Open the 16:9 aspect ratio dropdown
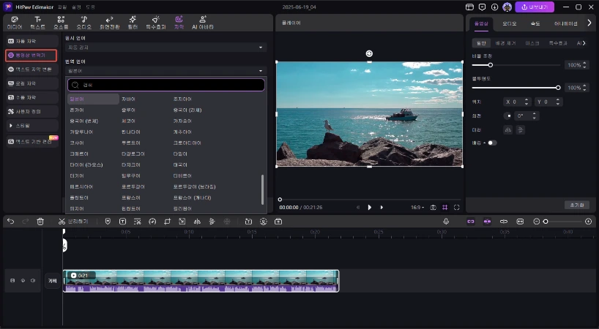Screen dimensions: 599x329 pos(417,208)
